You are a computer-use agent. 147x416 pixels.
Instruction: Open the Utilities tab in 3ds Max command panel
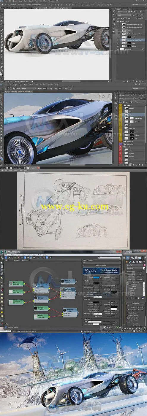144,262
